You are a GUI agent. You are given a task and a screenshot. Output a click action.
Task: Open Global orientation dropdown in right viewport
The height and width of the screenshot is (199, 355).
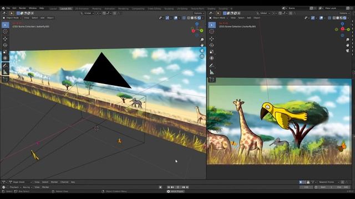pyautogui.click(x=263, y=13)
